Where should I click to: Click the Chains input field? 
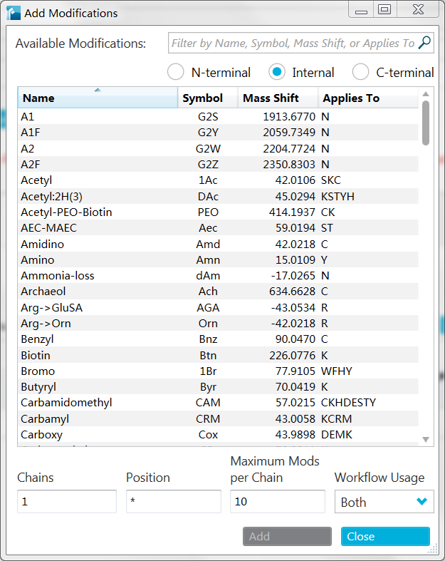click(x=66, y=501)
